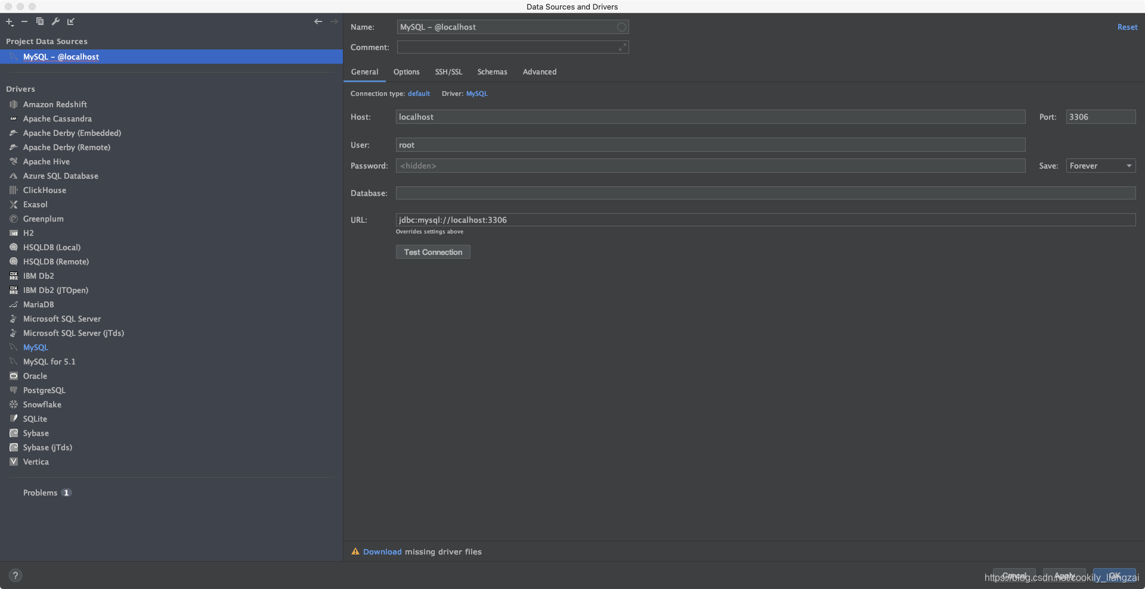This screenshot has width=1145, height=589.
Task: Click the OK button
Action: point(1115,576)
